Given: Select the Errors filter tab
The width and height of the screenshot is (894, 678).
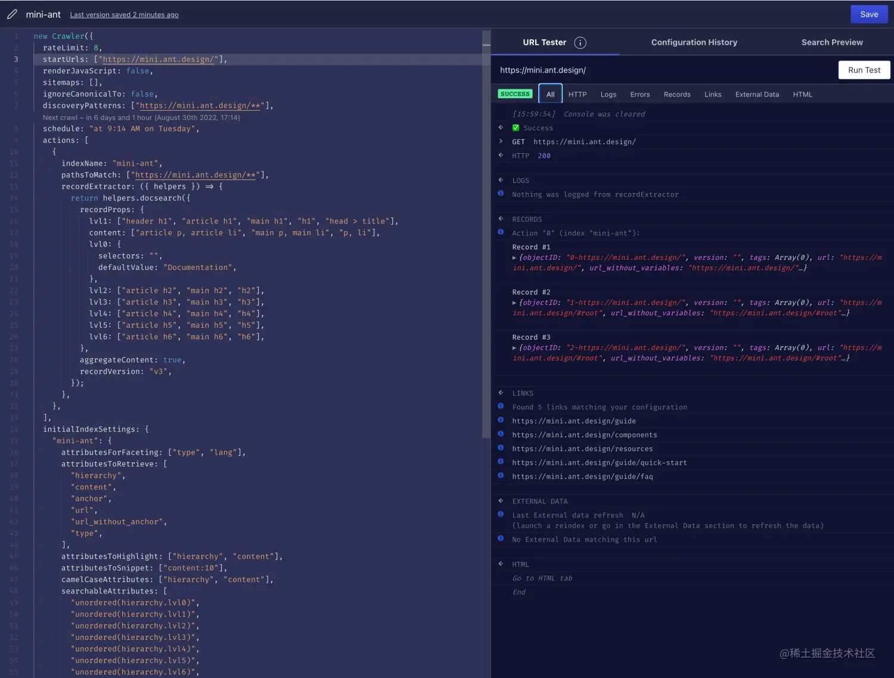Looking at the screenshot, I should [640, 94].
